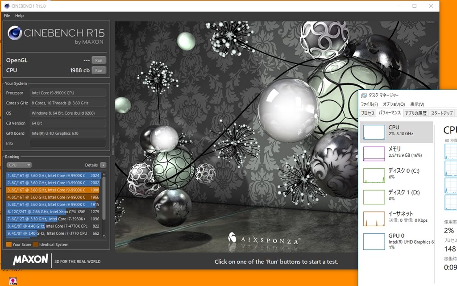
Task: Select ranking row 1 with score 2024
Action: 54,176
